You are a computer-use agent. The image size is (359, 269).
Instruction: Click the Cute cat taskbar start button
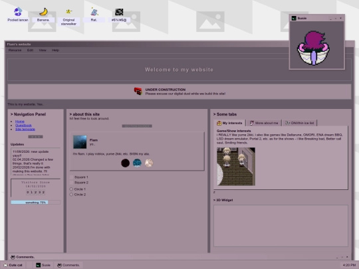coord(13,265)
